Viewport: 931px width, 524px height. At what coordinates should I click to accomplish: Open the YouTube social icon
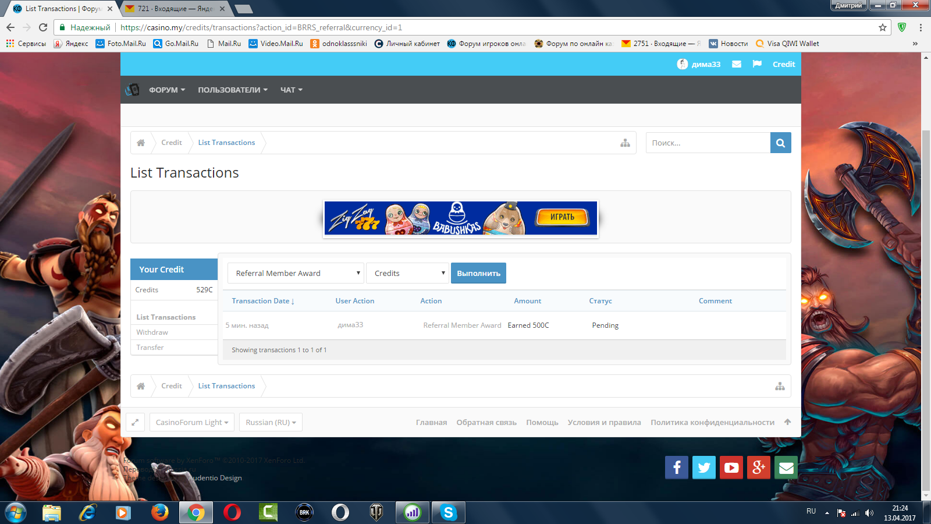click(731, 468)
